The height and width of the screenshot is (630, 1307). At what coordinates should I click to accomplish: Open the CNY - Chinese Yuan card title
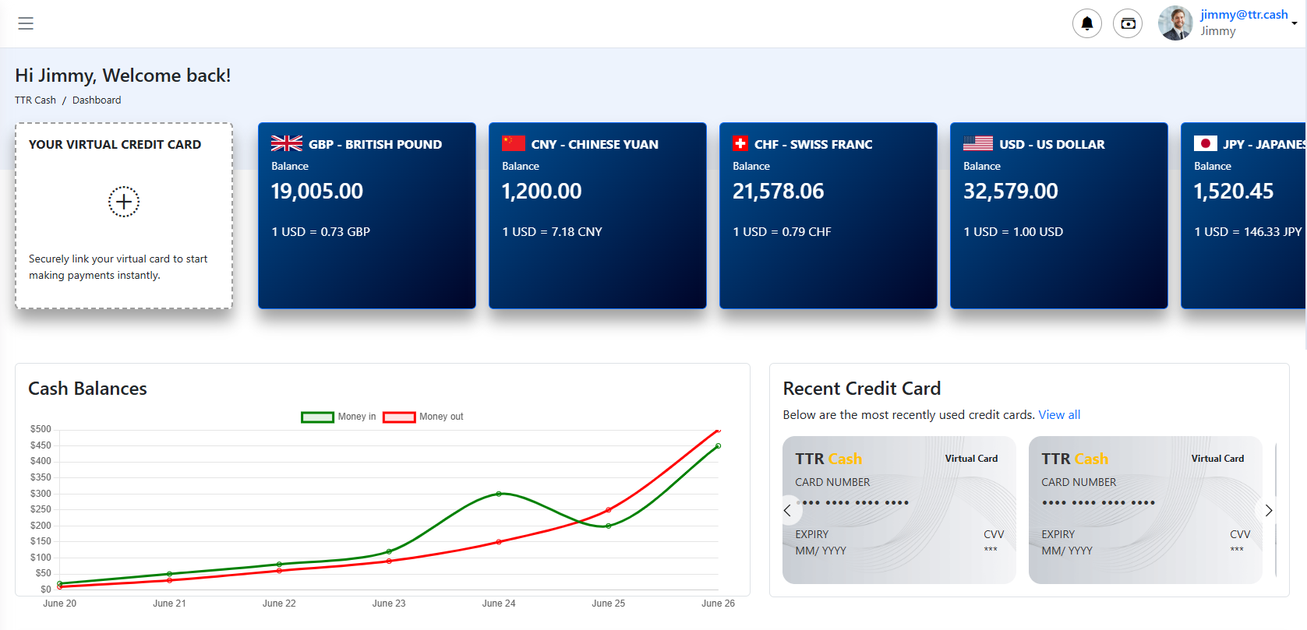pos(595,144)
